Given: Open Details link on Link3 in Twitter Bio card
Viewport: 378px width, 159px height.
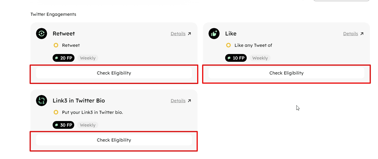Looking at the screenshot, I should tap(178, 101).
